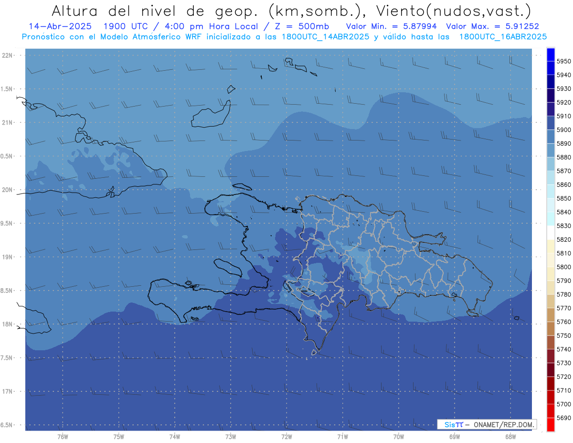
Task: Click the colorbar value '5850'
Action: 563,198
